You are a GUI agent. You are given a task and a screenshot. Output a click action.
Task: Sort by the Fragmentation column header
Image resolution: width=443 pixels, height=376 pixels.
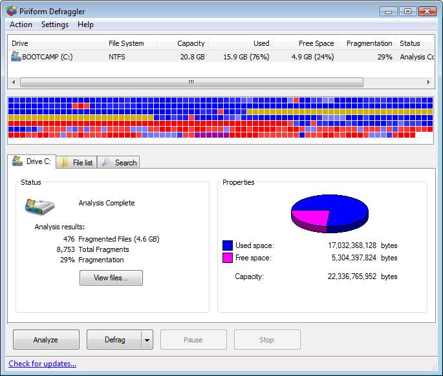coord(369,43)
